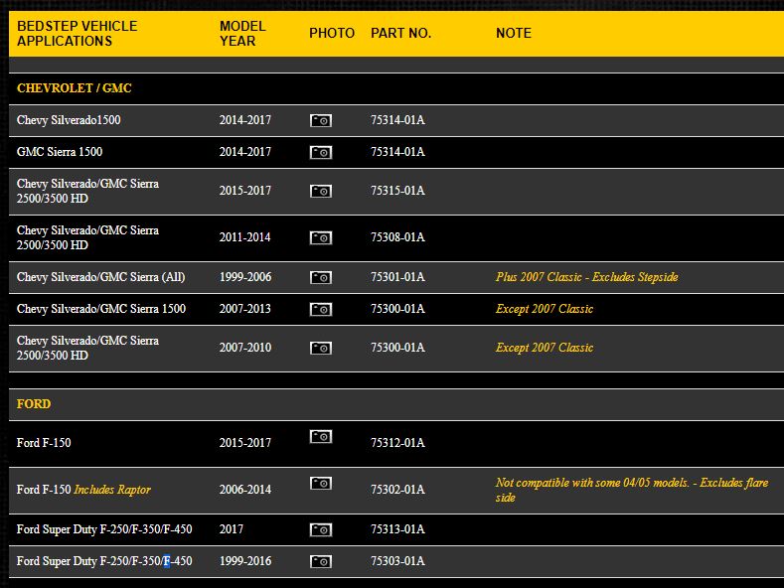Image resolution: width=784 pixels, height=588 pixels.
Task: View photo for part 75308-01A
Action: [320, 237]
